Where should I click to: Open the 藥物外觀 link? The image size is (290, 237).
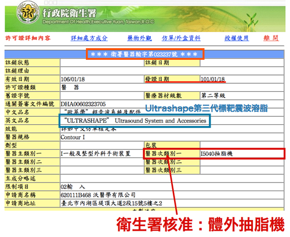click(139, 38)
